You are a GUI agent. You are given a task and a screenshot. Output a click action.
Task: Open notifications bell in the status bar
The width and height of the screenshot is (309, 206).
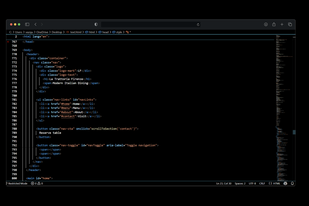[x=293, y=183]
